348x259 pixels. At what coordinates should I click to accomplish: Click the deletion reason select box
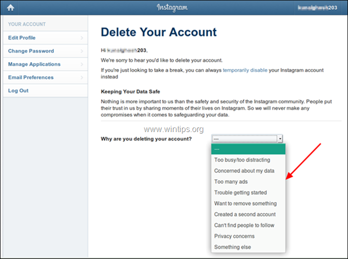coord(247,139)
